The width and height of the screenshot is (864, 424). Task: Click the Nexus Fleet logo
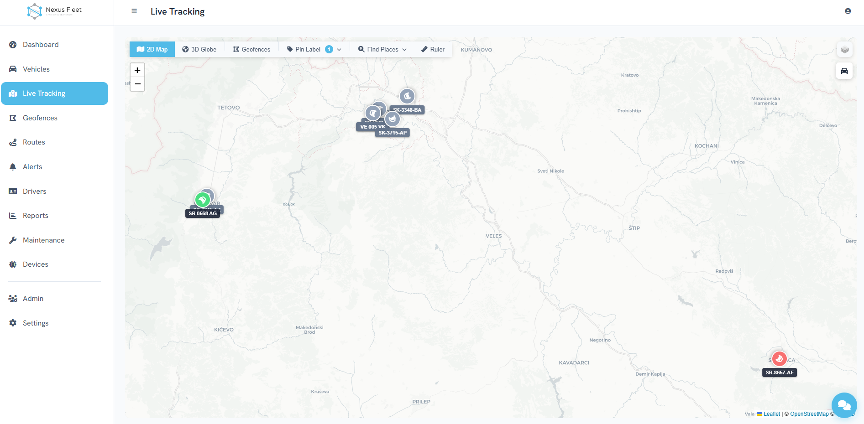click(55, 11)
